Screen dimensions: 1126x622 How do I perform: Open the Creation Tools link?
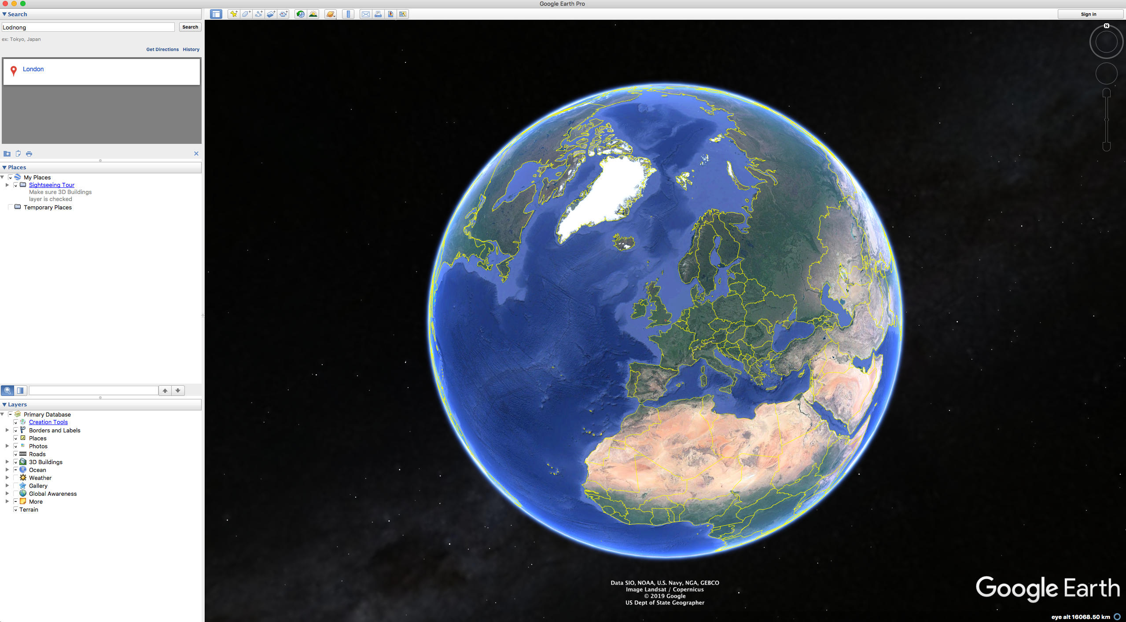48,422
